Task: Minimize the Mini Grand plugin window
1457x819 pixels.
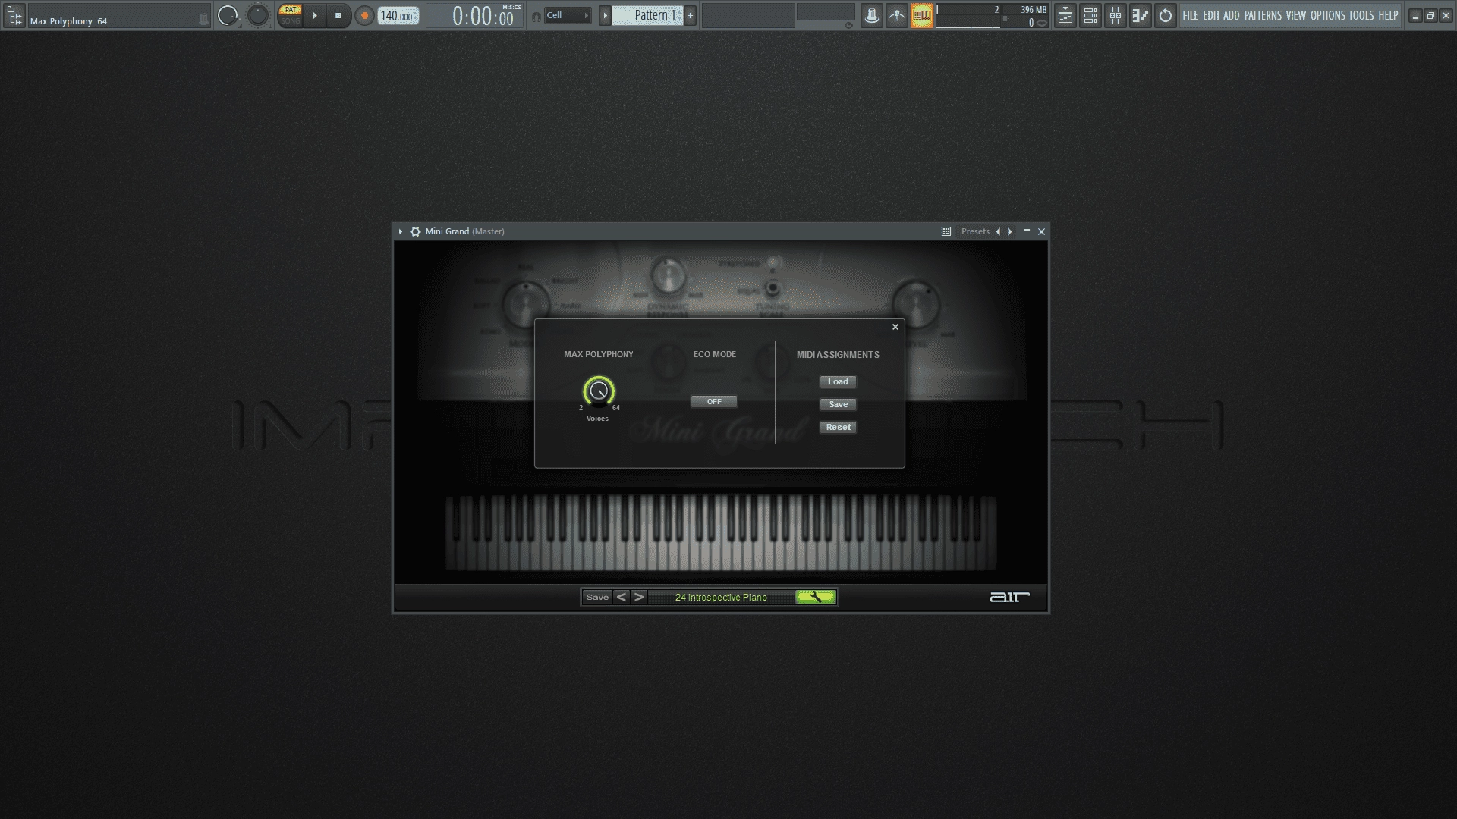Action: click(x=1027, y=231)
